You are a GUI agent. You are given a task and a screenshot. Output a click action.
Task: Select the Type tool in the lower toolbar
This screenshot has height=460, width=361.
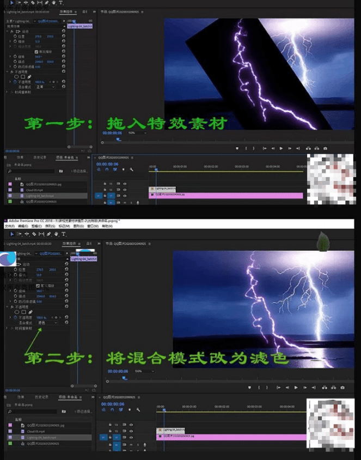63,234
